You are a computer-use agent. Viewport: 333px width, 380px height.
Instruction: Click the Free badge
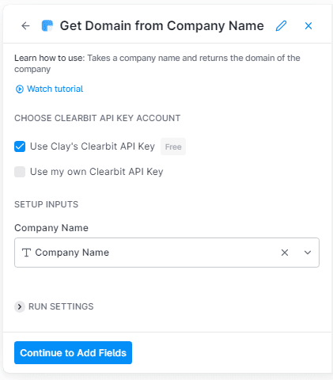coord(173,146)
